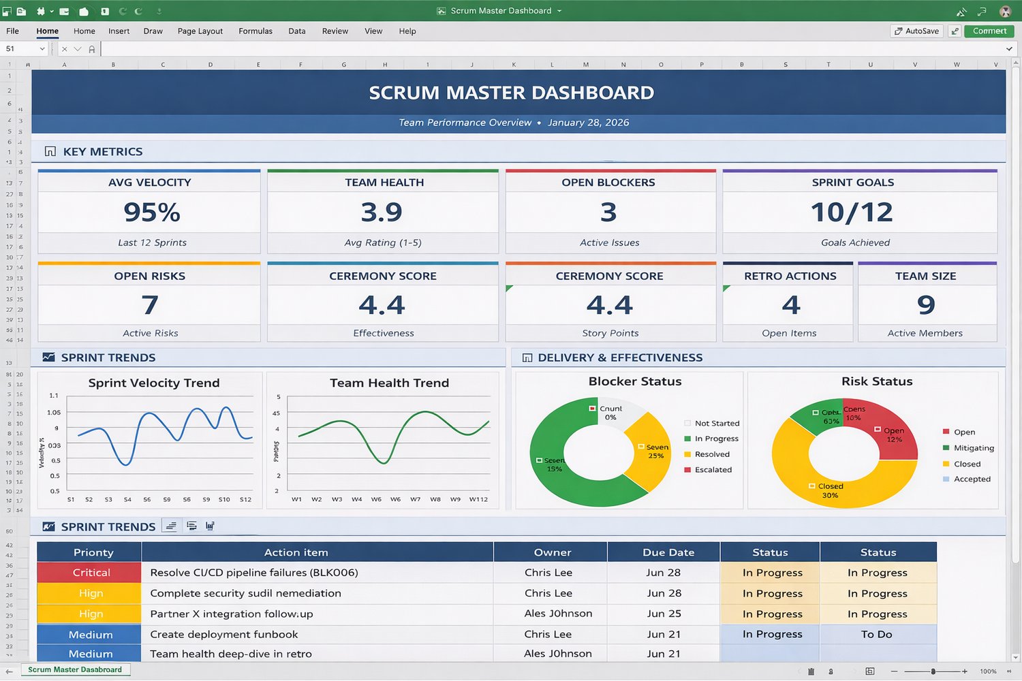This screenshot has width=1022, height=681.
Task: Click the sort icon next to Sprint Trends header
Action: 170,525
